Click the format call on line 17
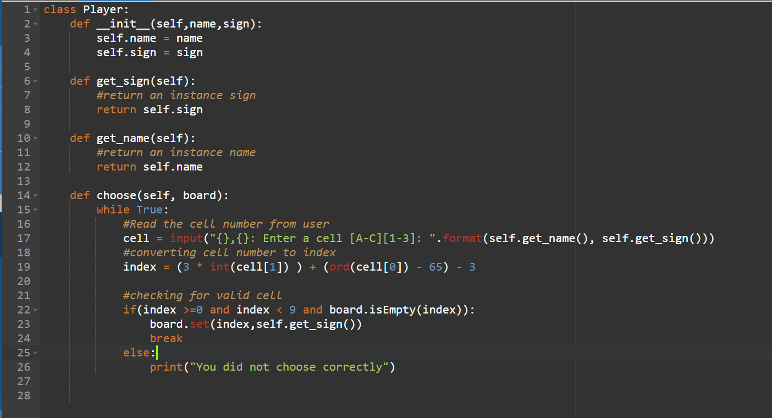The image size is (772, 418). pyautogui.click(x=462, y=238)
